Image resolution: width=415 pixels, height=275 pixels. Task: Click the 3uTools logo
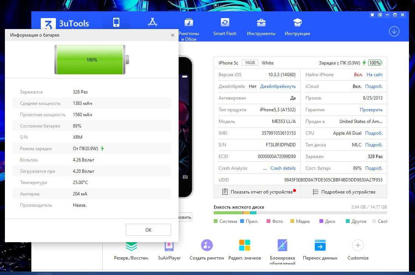65,23
